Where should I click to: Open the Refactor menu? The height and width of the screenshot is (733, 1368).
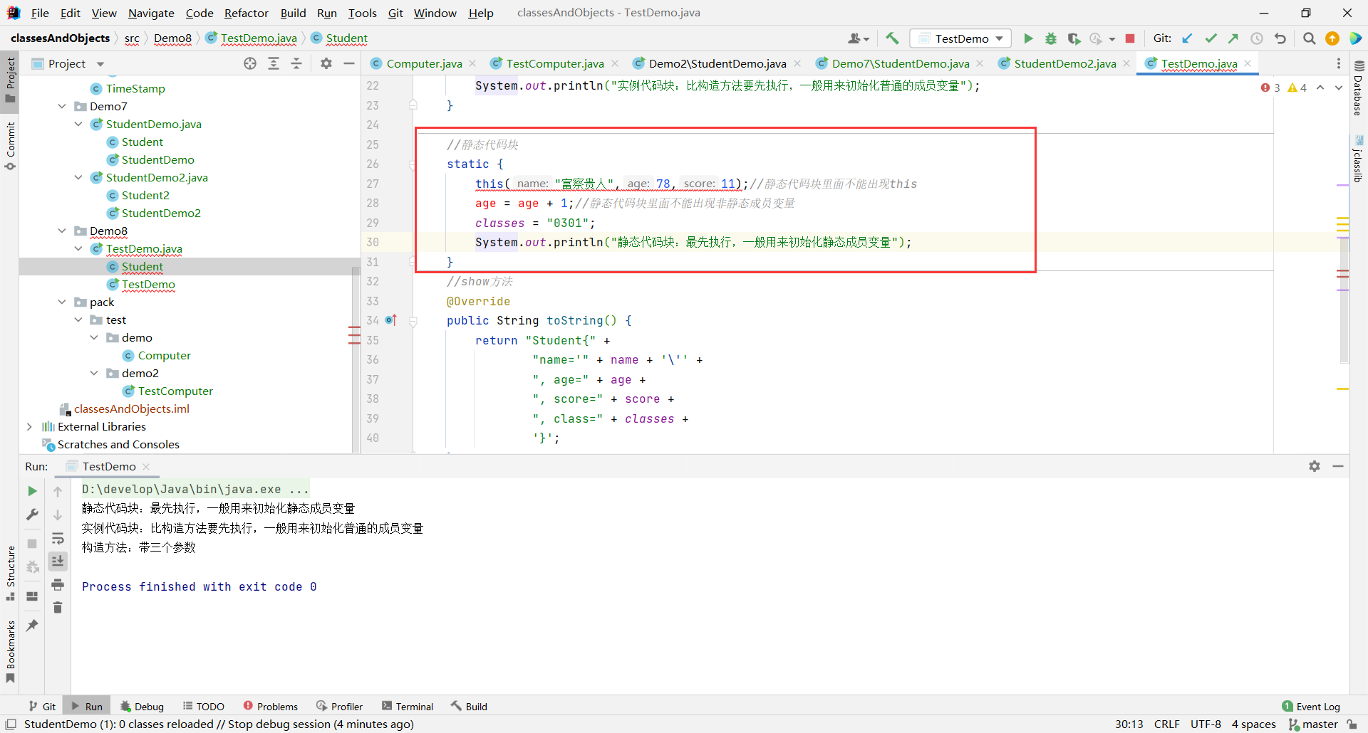pos(246,13)
